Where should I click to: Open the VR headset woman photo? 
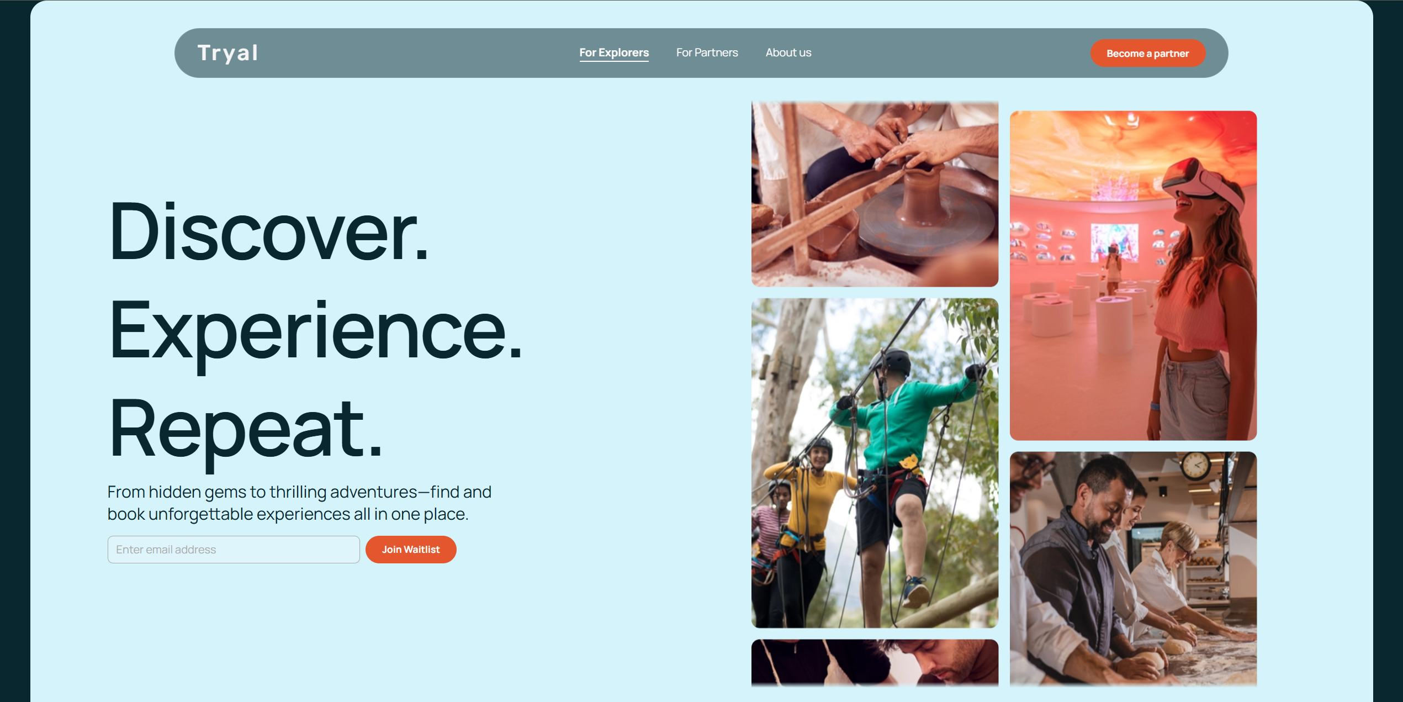1133,276
